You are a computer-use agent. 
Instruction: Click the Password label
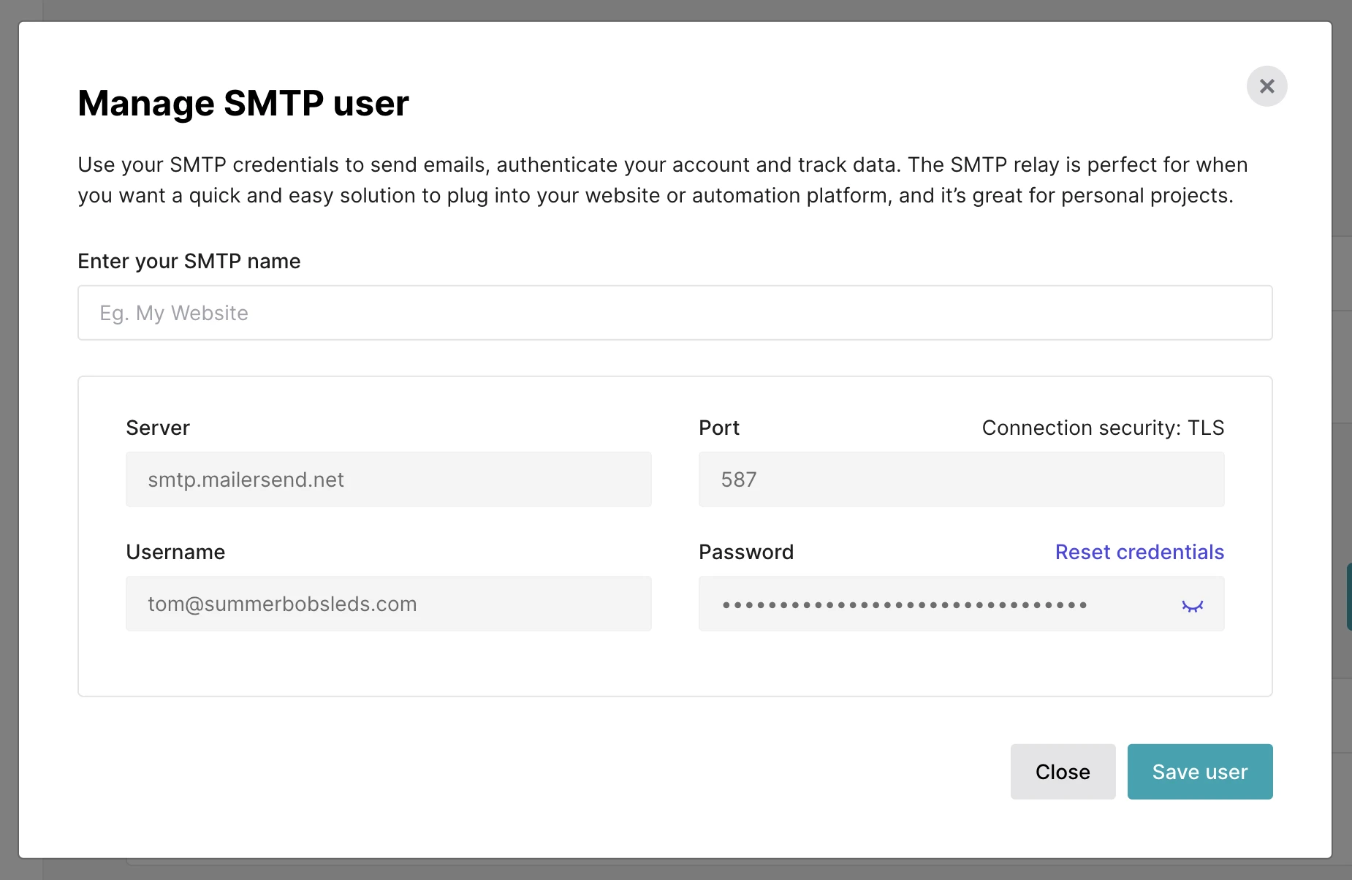pyautogui.click(x=746, y=552)
